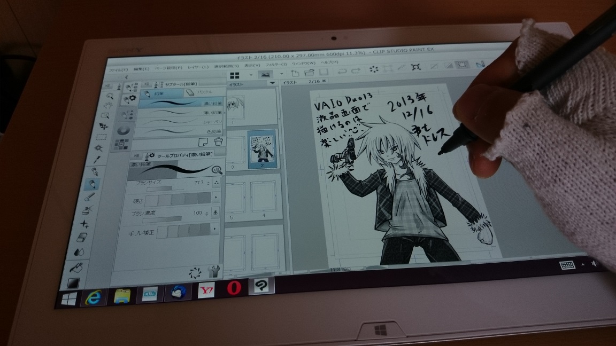This screenshot has height=346, width=616.
Task: Open ブラシサイズ dynamics settings button
Action: (216, 183)
